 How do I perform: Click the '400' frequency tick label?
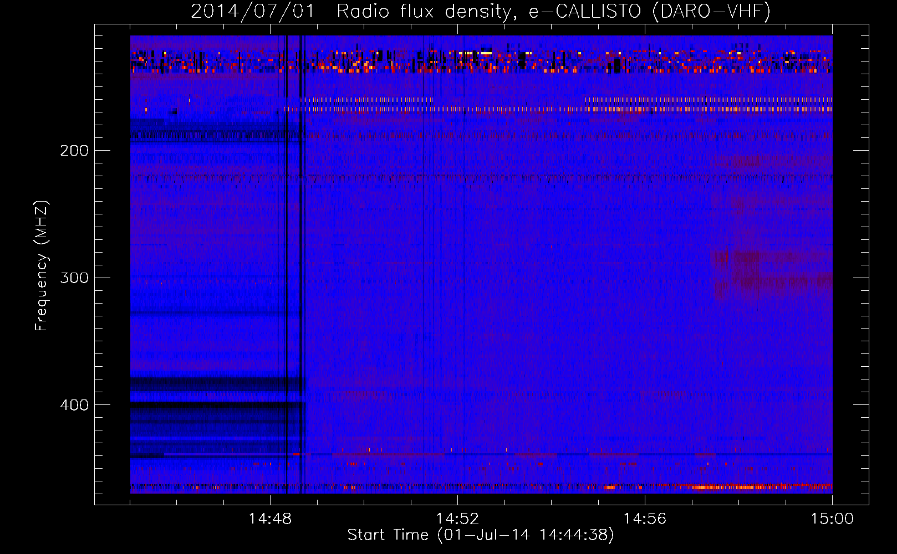coord(74,405)
